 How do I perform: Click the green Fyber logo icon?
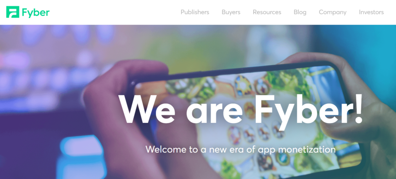click(13, 12)
